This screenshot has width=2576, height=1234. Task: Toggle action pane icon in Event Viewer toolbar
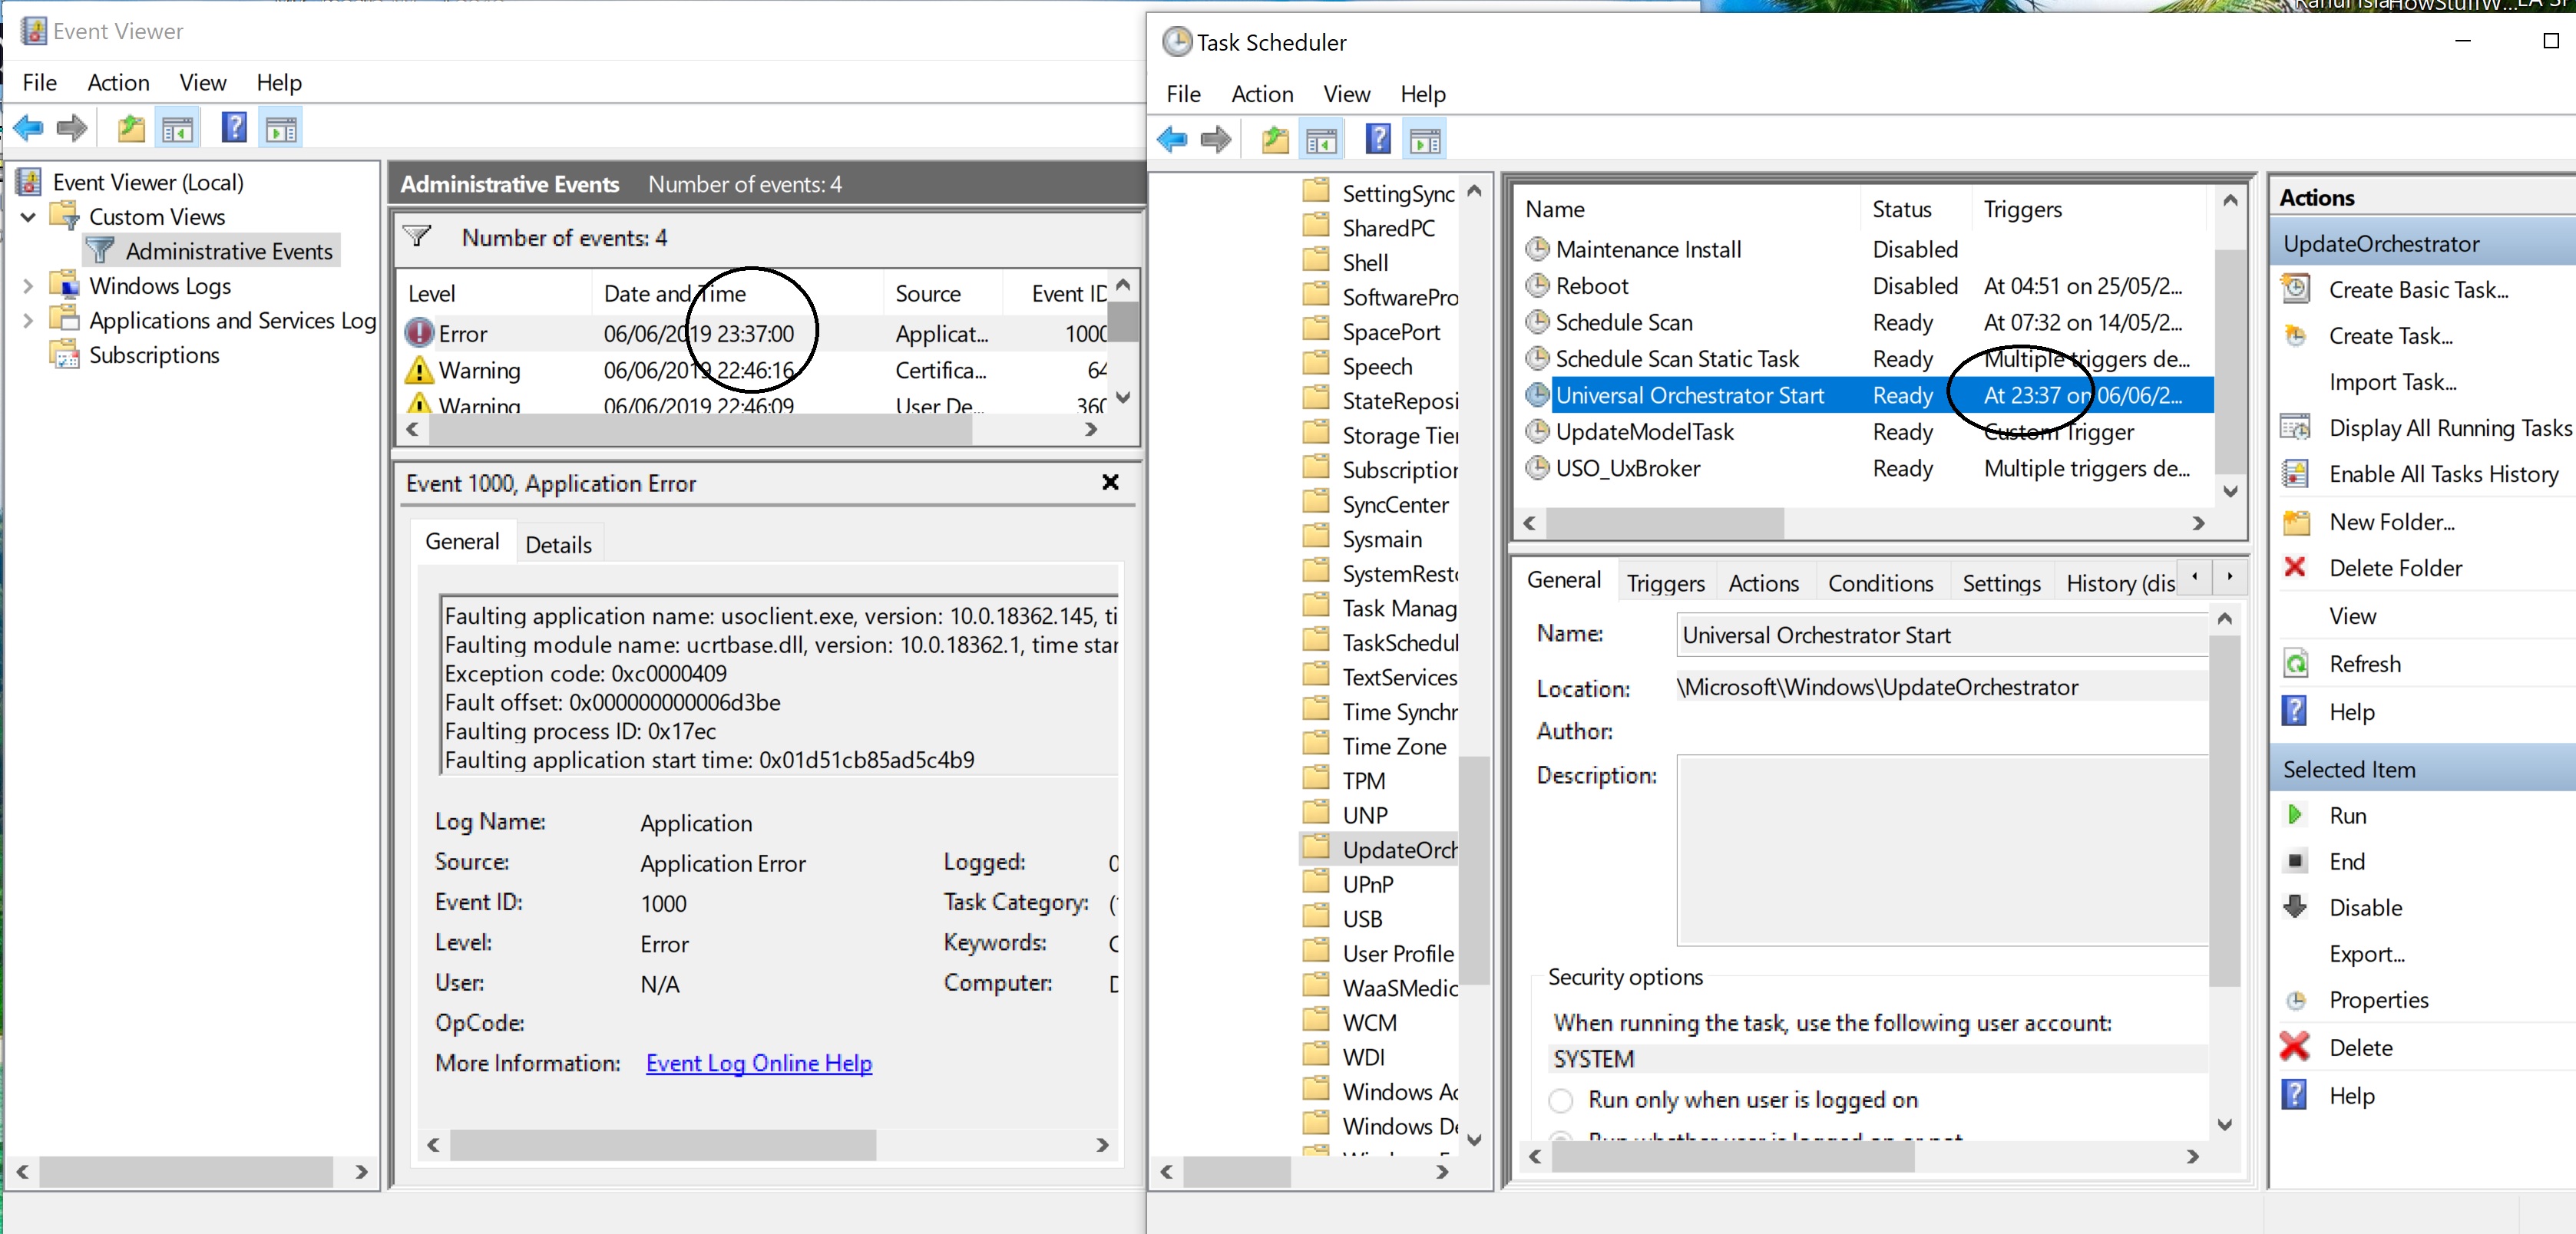pos(281,128)
